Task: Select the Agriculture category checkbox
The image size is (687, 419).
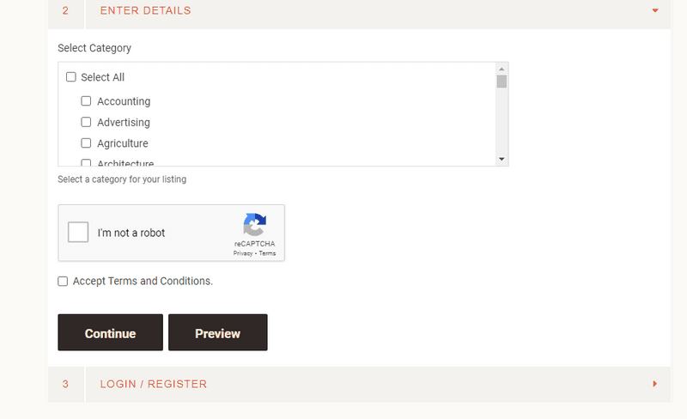Action: tap(87, 143)
